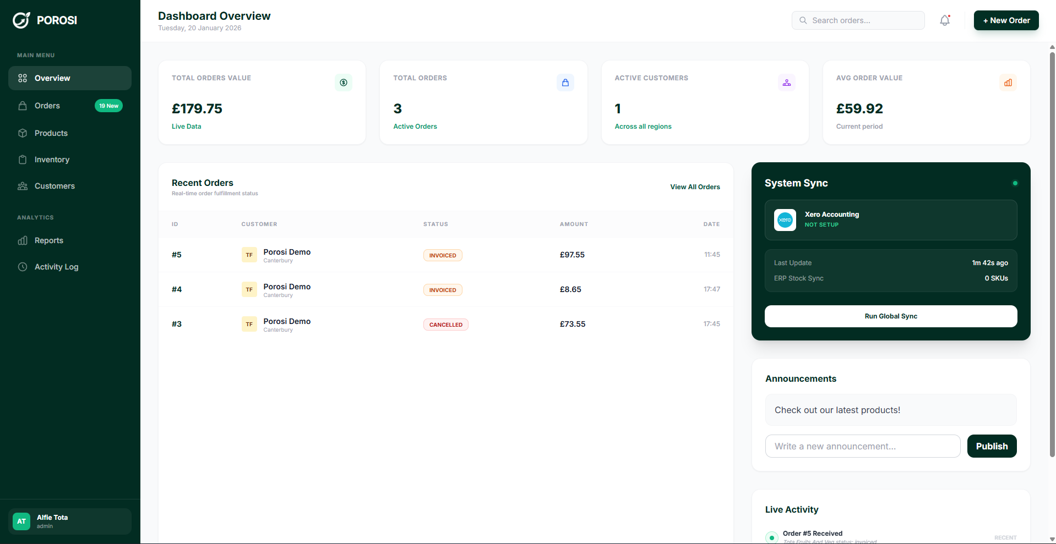The image size is (1056, 544).
Task: Click the 19 New orders badge
Action: [x=108, y=106]
